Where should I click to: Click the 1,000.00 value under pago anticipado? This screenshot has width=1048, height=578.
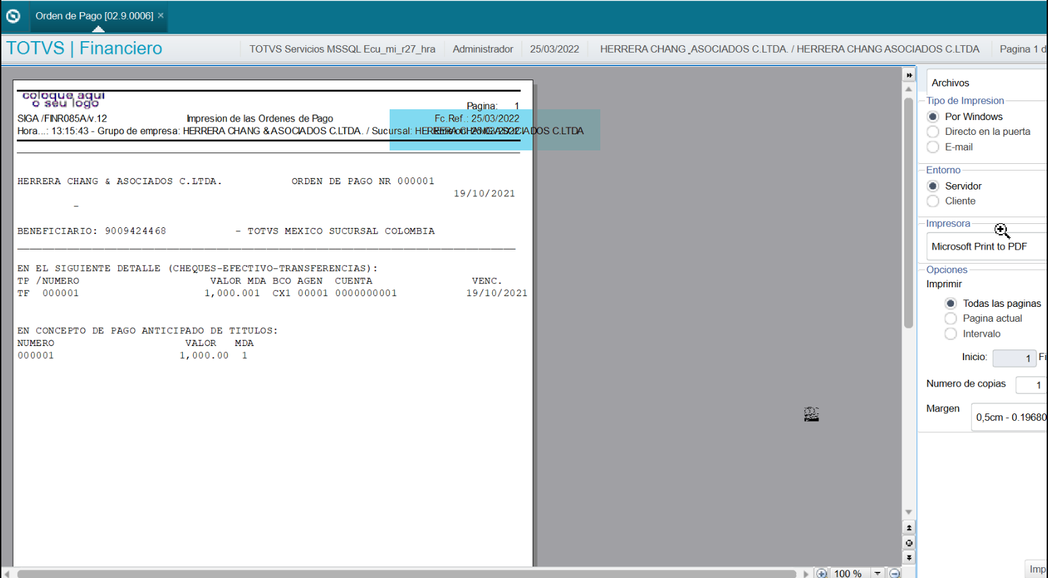coord(204,355)
